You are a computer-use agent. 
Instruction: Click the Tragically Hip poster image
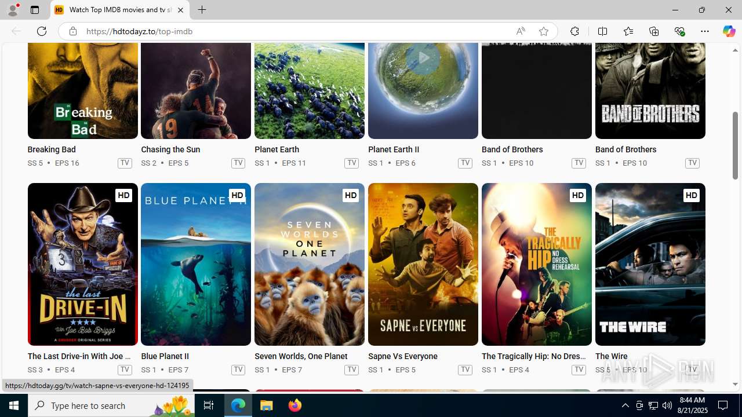[537, 265]
